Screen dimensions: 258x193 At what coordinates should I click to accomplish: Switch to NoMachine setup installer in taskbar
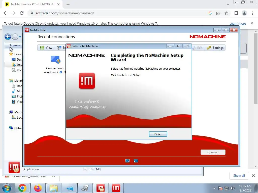tap(101, 188)
